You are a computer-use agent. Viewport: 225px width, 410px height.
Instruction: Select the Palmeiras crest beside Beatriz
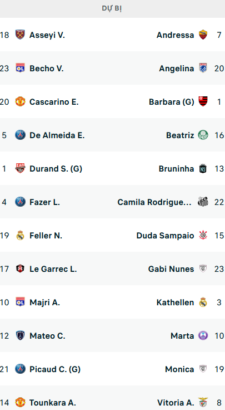coord(203,135)
